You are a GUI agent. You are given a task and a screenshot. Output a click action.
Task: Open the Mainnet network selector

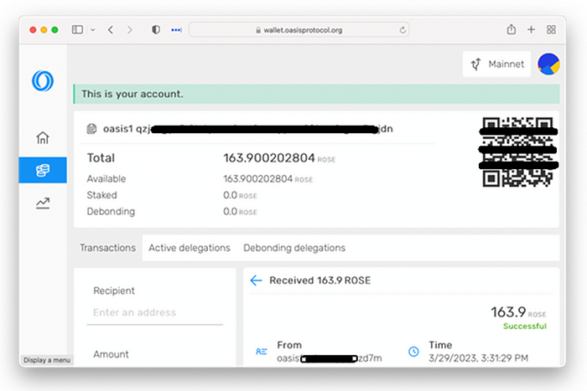pos(496,64)
